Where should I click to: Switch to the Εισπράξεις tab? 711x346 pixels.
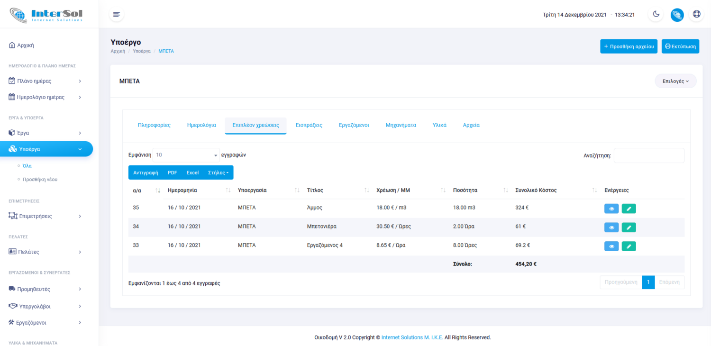tap(309, 125)
